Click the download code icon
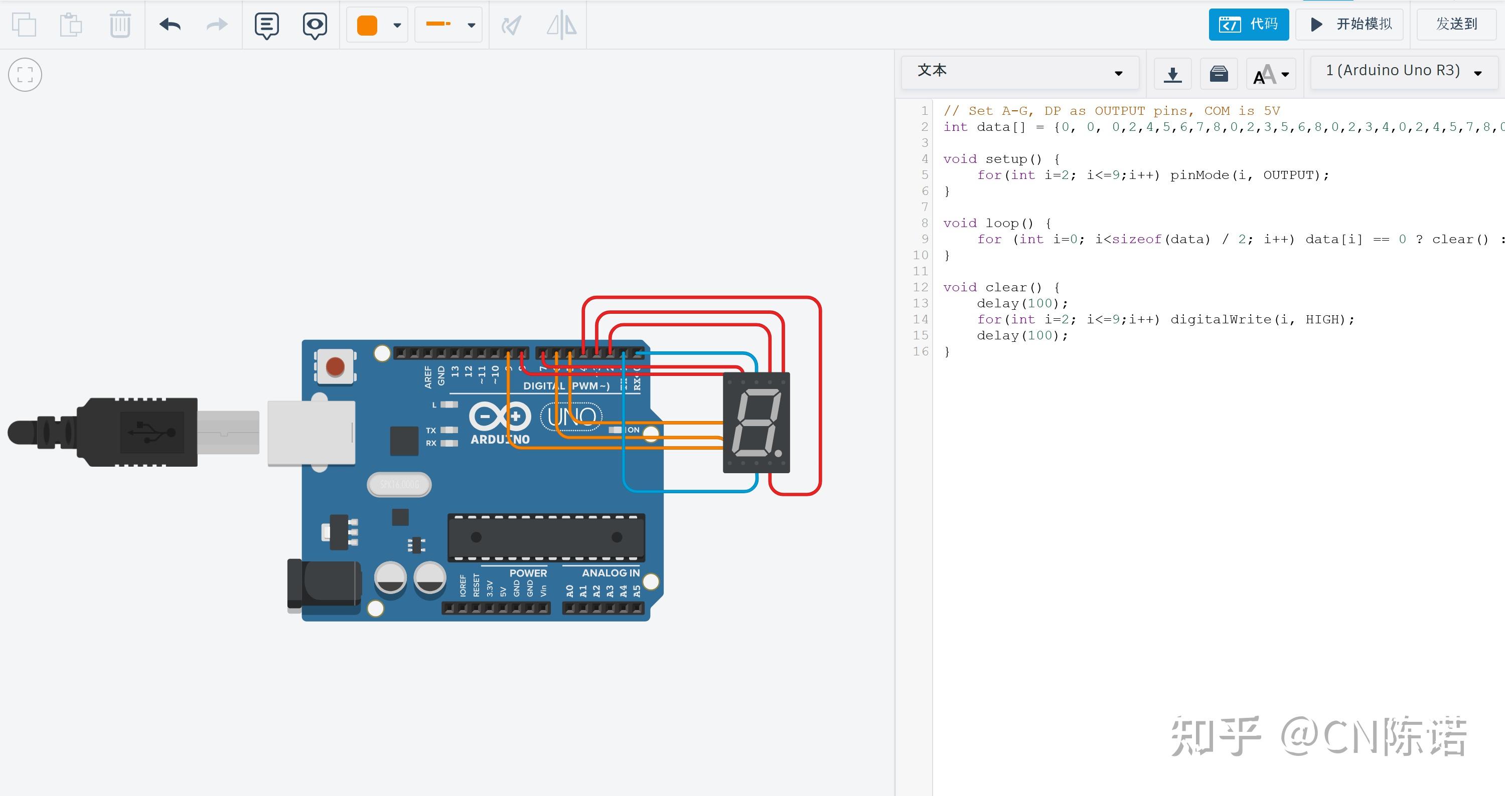1505x796 pixels. (x=1172, y=74)
